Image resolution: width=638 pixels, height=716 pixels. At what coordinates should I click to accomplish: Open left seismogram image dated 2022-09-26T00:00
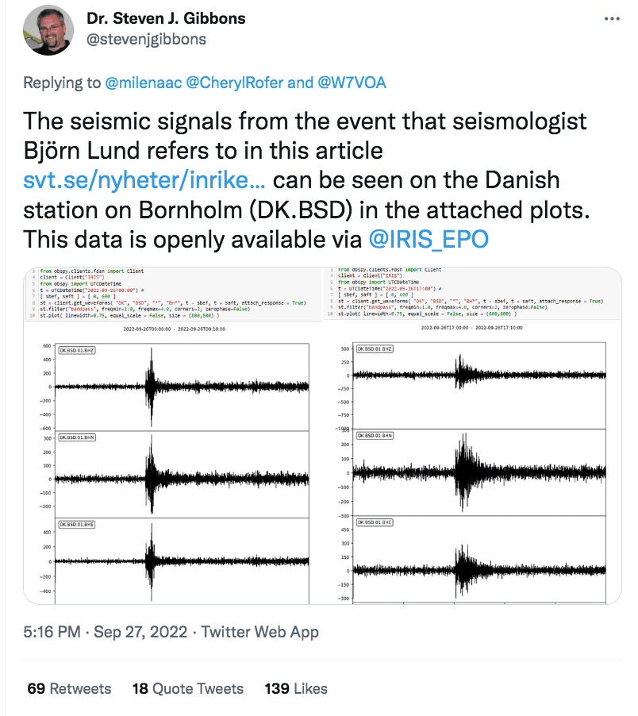pos(173,436)
